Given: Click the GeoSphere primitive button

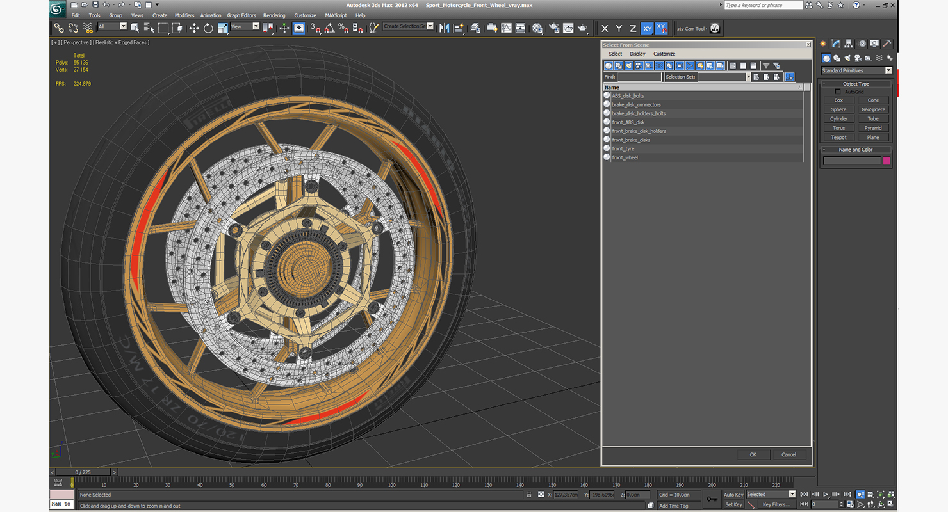Looking at the screenshot, I should [873, 109].
